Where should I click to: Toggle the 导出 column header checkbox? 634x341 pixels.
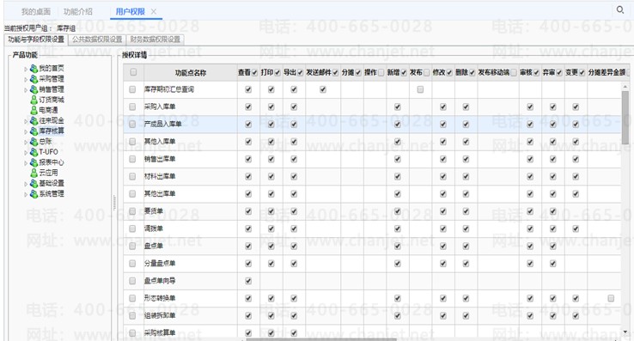(x=300, y=73)
